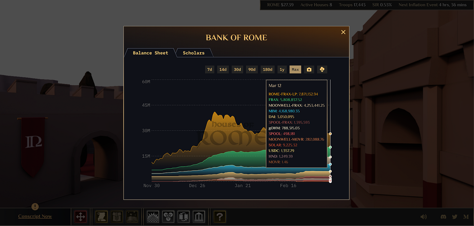Image resolution: width=474 pixels, height=226 pixels.
Task: Select the Max chart range
Action: click(x=295, y=69)
